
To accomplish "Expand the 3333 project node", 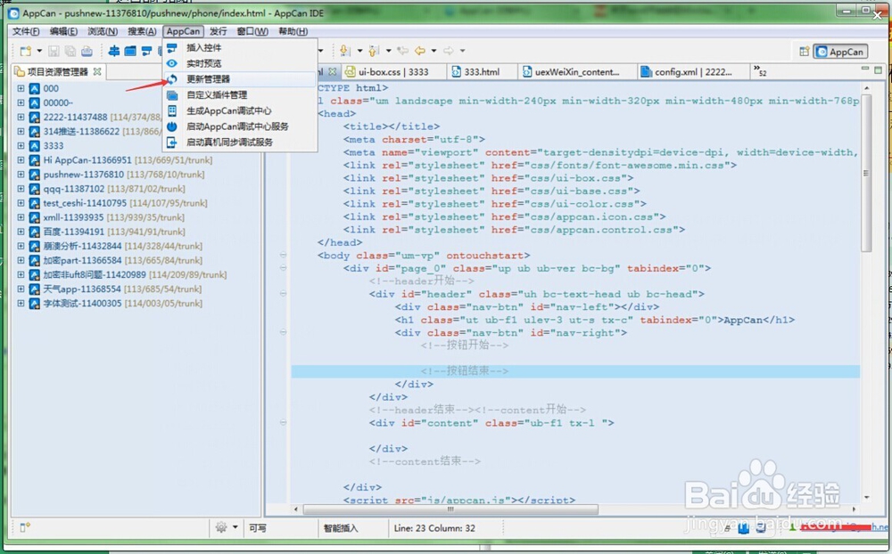I will (x=21, y=145).
